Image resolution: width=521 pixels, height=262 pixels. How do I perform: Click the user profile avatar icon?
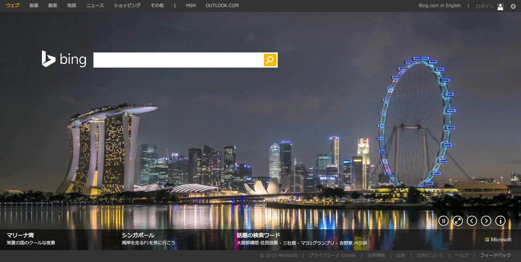pos(500,6)
